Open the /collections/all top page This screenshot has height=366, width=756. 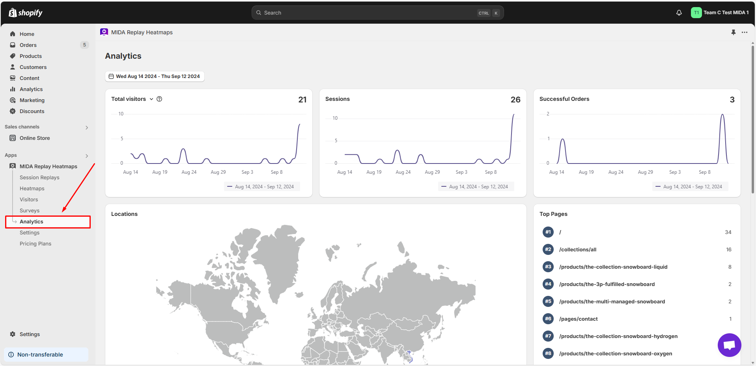tap(577, 250)
